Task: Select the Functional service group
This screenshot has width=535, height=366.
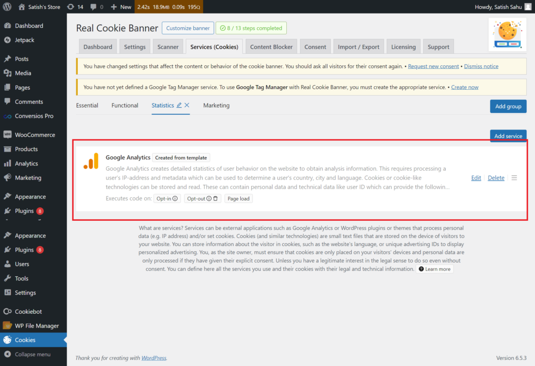Action: pos(125,105)
